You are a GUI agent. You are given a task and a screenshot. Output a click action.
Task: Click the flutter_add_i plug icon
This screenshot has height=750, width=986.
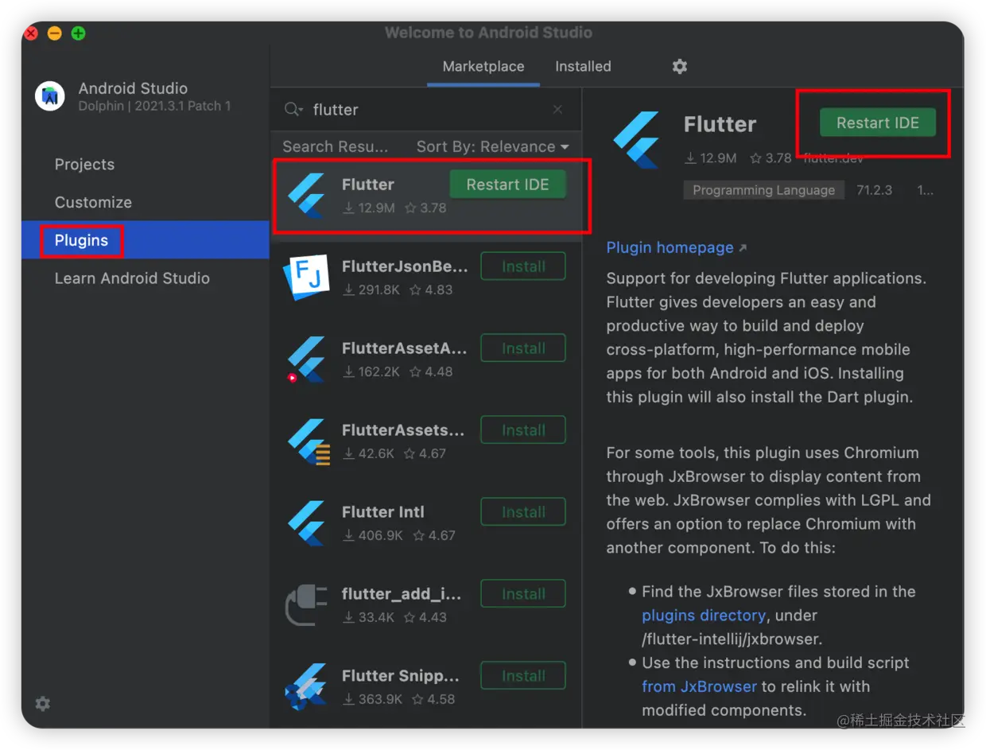tap(307, 605)
